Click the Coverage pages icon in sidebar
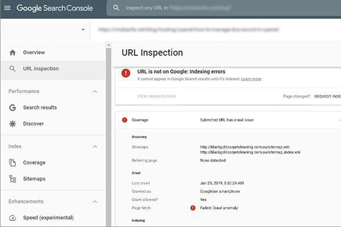The image size is (341, 227). coord(13,162)
